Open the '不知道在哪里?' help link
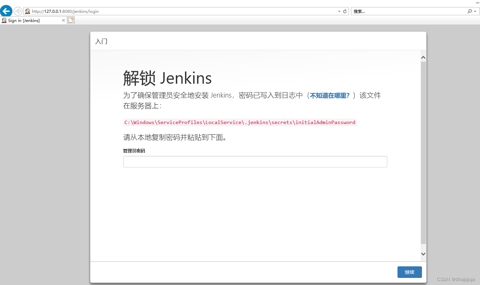The image size is (480, 285). pos(330,96)
